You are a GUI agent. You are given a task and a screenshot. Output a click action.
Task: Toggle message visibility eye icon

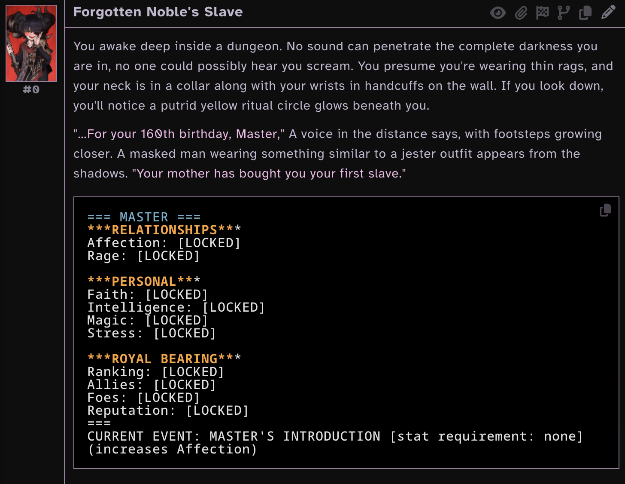pyautogui.click(x=498, y=13)
